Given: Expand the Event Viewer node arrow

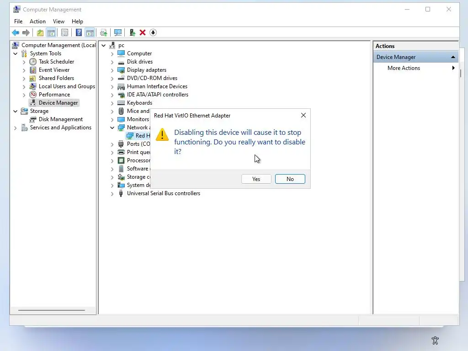Looking at the screenshot, I should (x=24, y=70).
